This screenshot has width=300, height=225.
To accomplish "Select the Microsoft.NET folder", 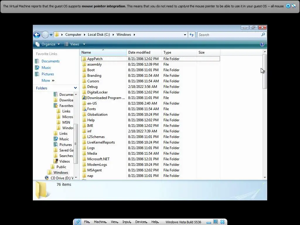I will coord(98,159).
